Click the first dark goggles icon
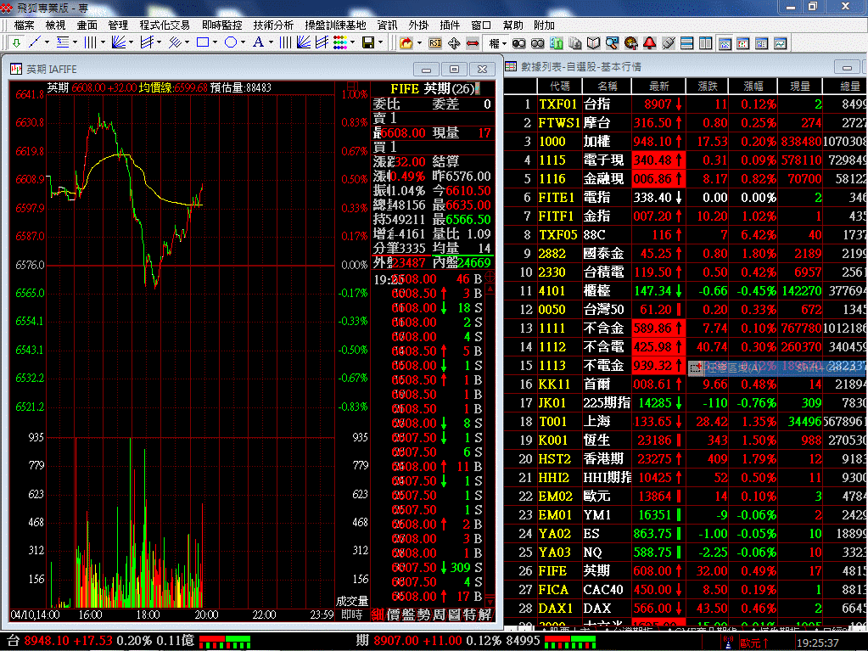868x651 pixels. tap(518, 42)
